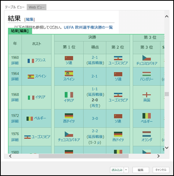This screenshot has height=176, width=174.
Task: Click the ベルギー host link for 1972
Action: tap(40, 118)
